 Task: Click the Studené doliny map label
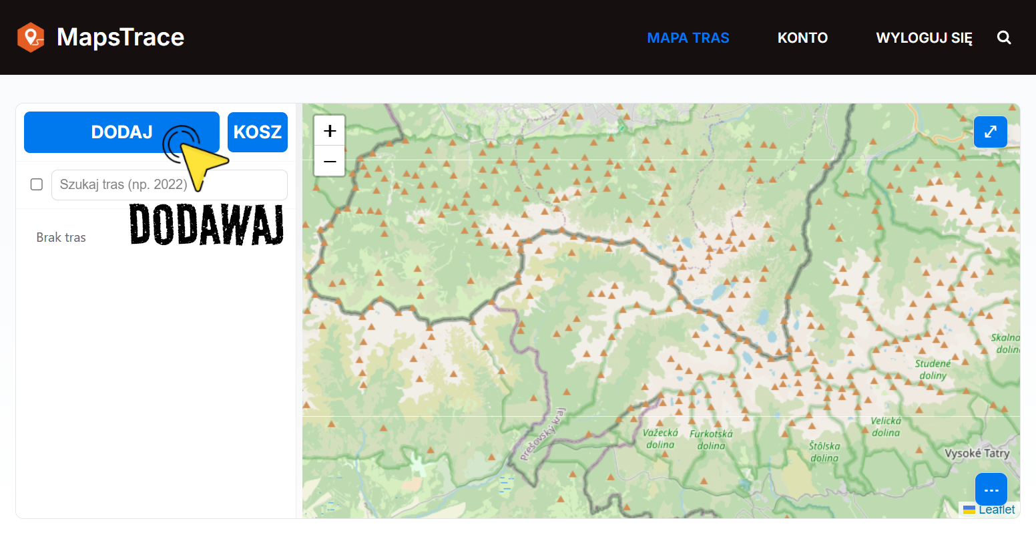[933, 369]
